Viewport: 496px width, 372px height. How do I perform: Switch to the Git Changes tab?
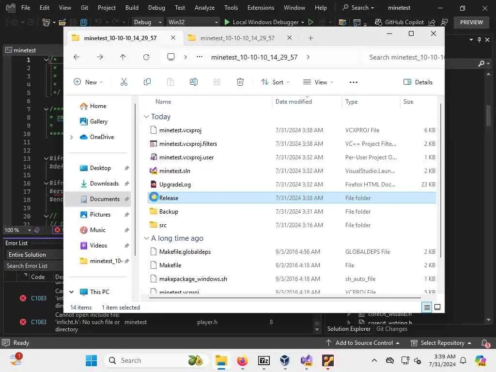[391, 329]
